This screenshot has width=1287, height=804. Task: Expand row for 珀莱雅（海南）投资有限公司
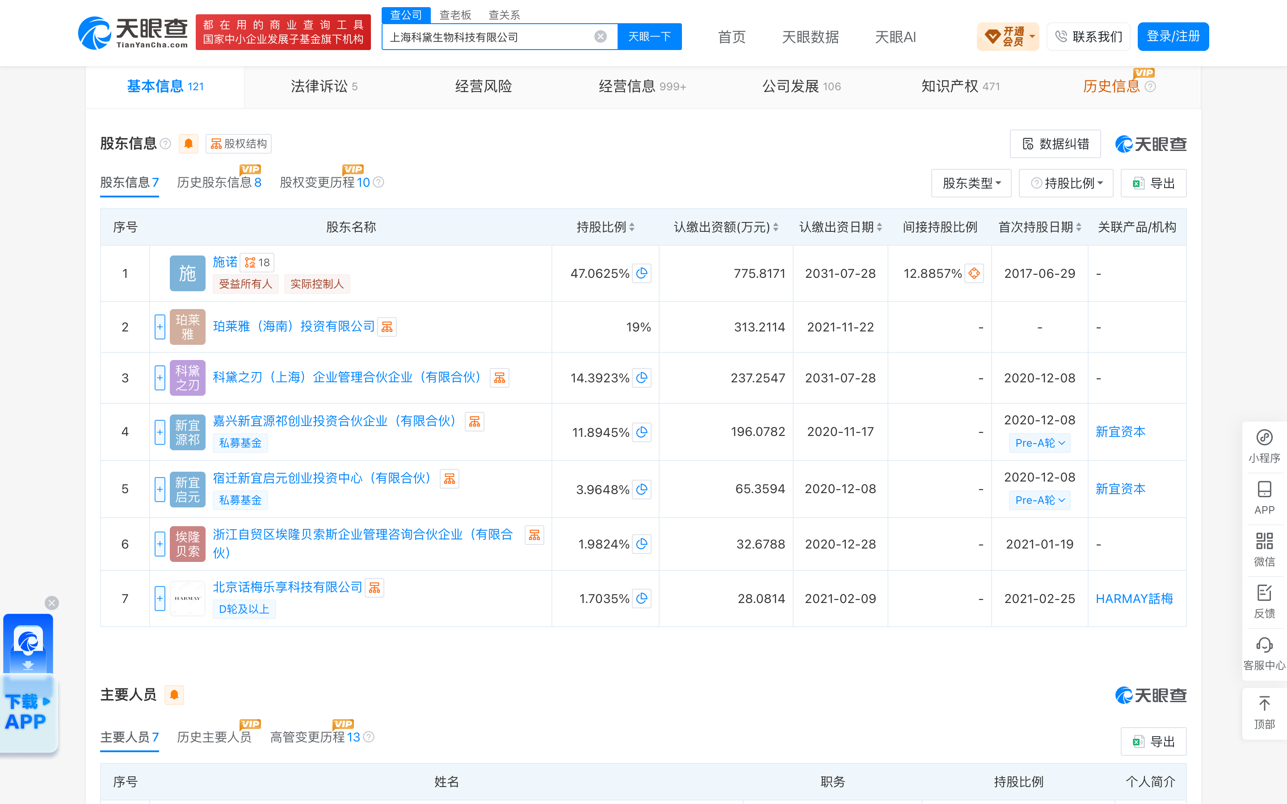pyautogui.click(x=160, y=327)
